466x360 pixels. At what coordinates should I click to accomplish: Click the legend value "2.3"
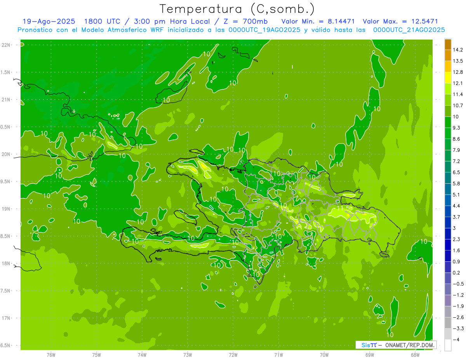pyautogui.click(x=457, y=239)
